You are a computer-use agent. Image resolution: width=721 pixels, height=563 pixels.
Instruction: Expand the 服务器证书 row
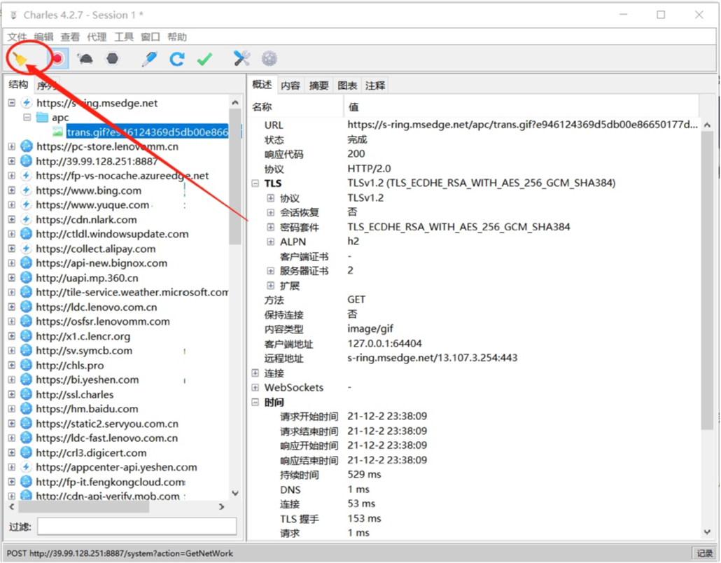271,271
